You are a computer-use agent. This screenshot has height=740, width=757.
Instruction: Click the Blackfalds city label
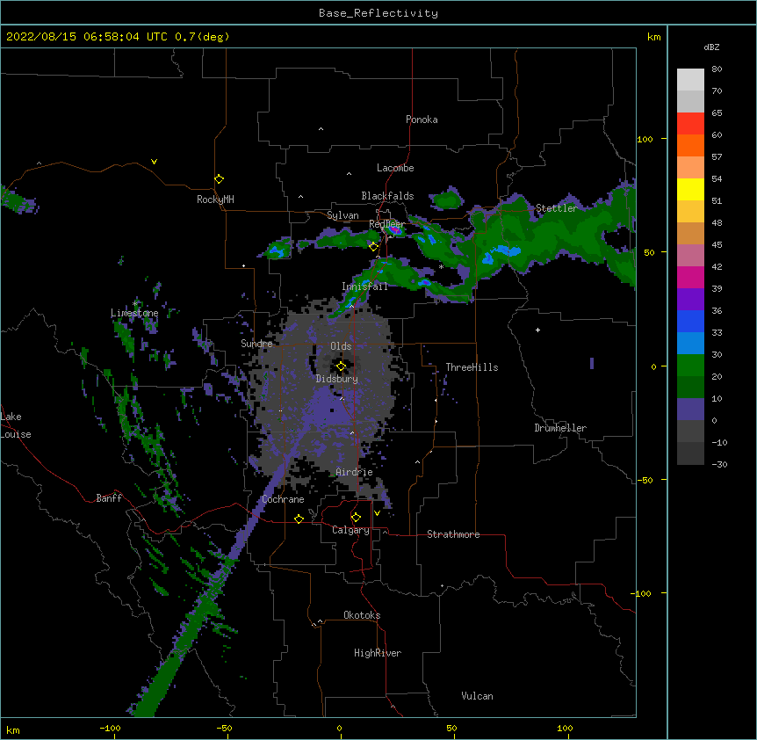click(x=387, y=196)
